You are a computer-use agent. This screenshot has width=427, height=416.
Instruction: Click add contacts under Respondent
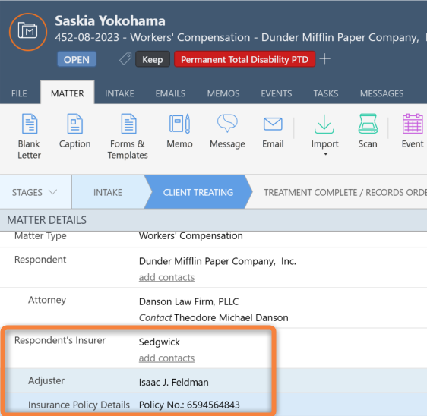click(x=166, y=277)
